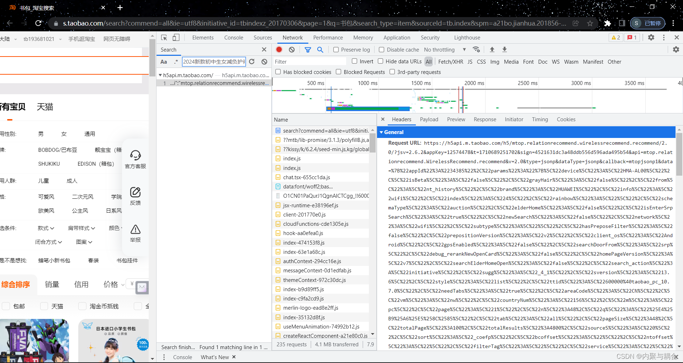Clear the network requests list

pyautogui.click(x=292, y=49)
